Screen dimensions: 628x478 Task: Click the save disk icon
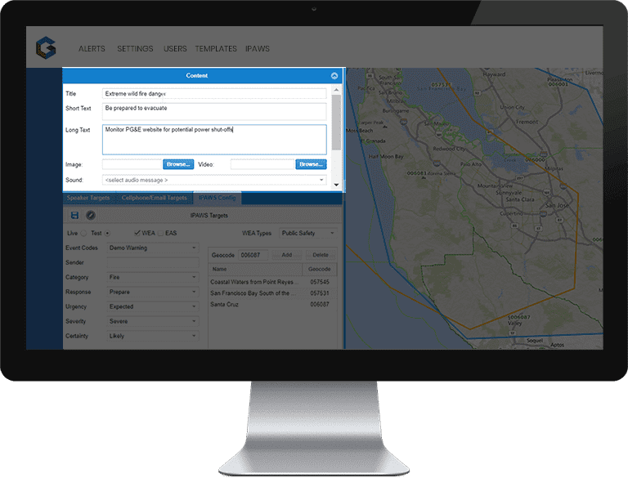75,215
